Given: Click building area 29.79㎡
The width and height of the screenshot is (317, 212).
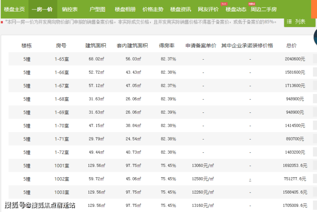Looking at the screenshot, I should (96, 139).
